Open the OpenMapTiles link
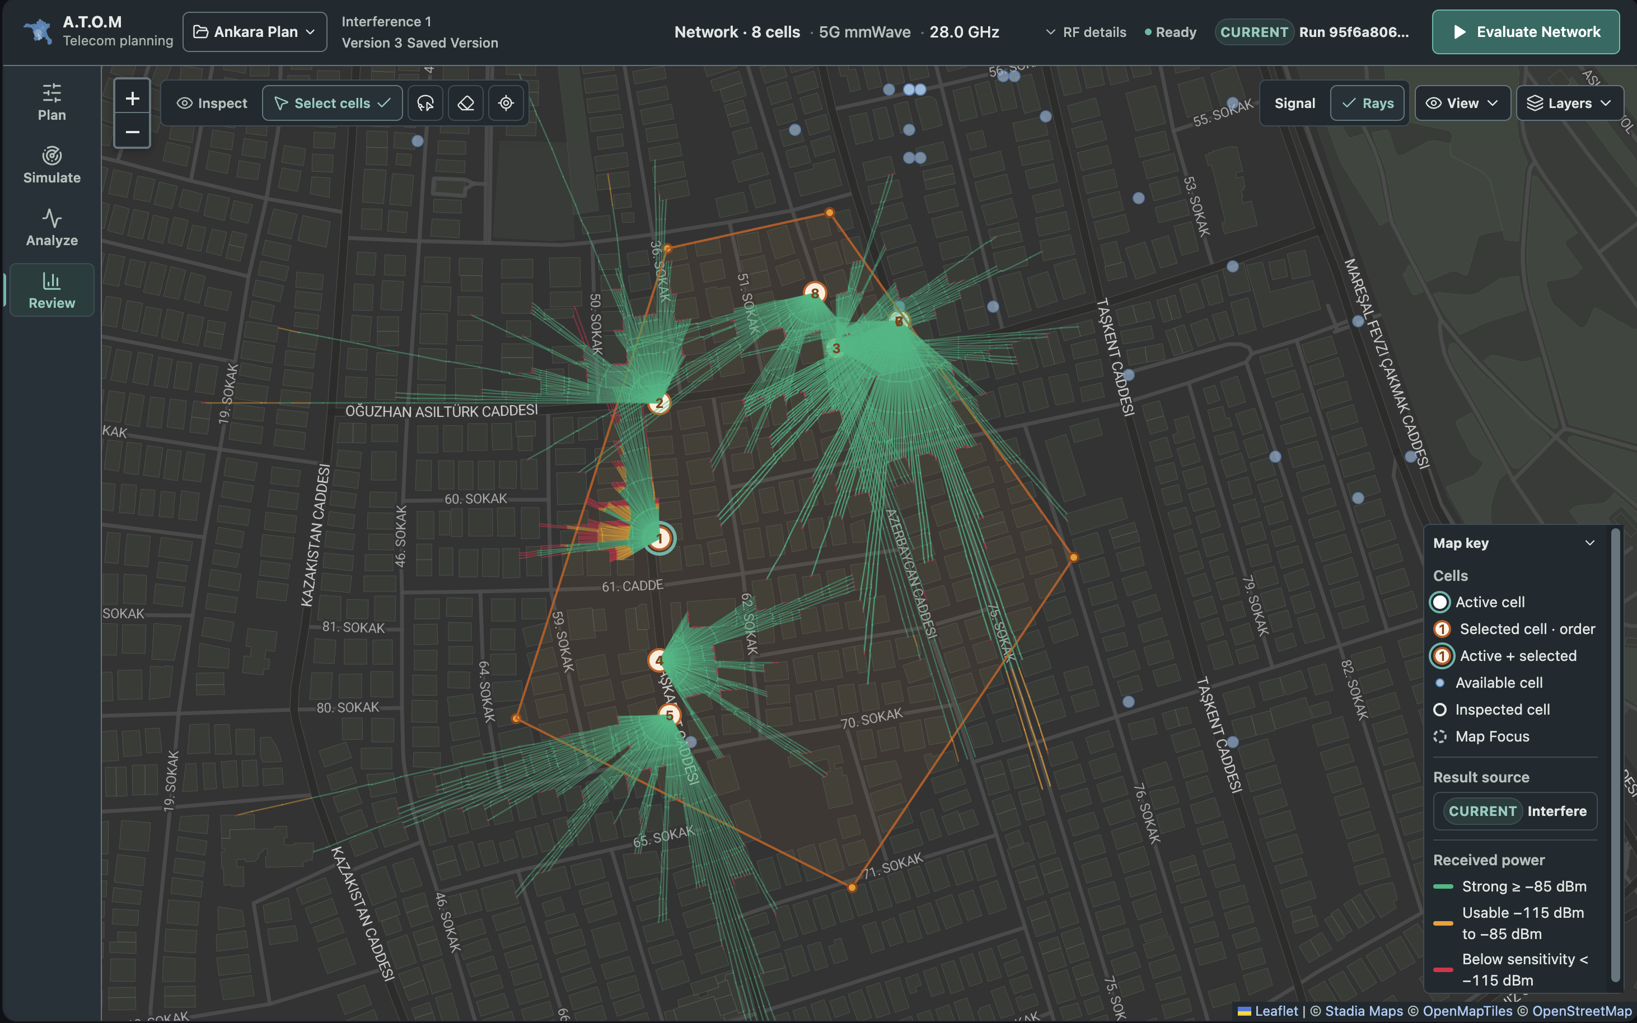Screen dimensions: 1637x1023 1467,1011
